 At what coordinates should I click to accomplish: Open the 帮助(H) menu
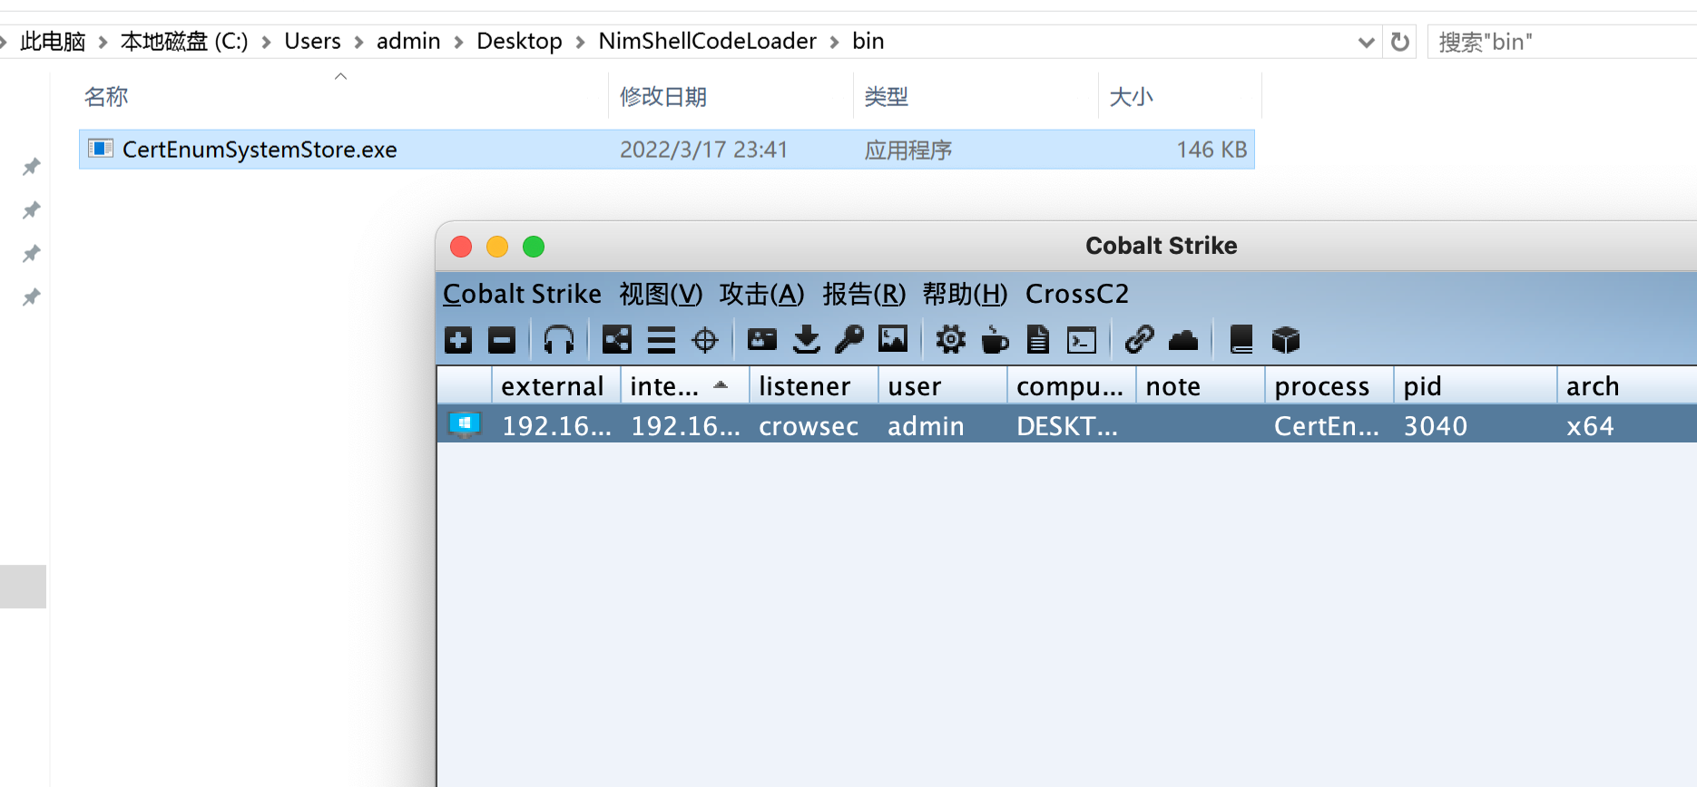965,294
